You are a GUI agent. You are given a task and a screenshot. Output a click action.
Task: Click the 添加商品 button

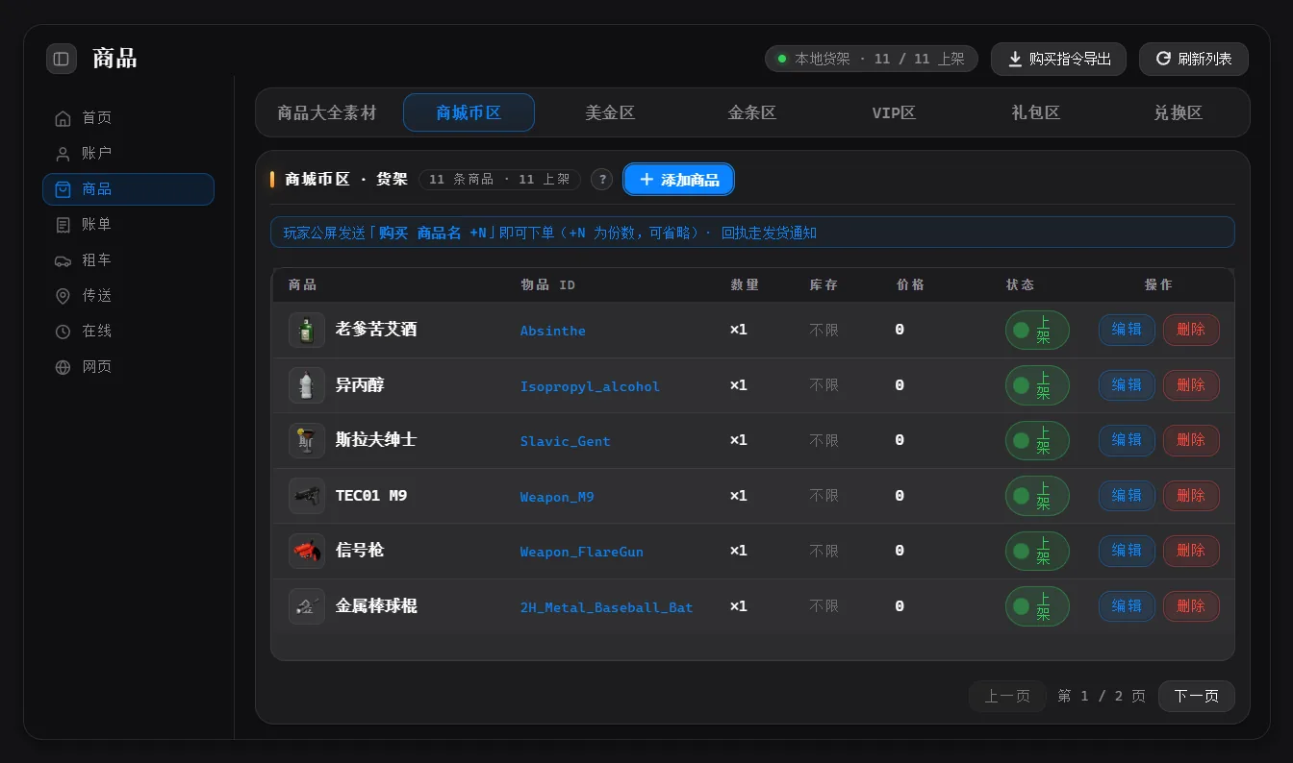click(x=679, y=180)
